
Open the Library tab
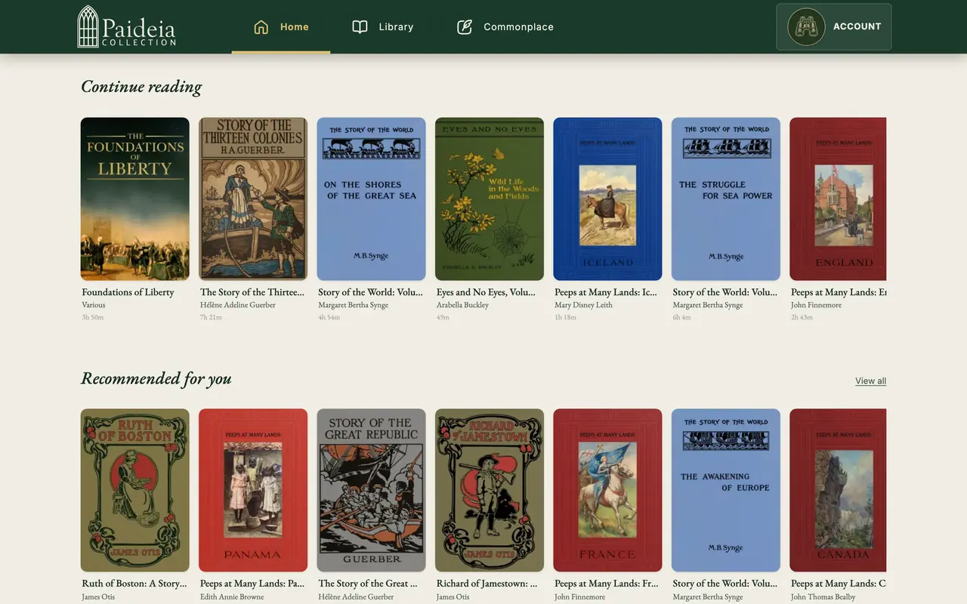383,26
